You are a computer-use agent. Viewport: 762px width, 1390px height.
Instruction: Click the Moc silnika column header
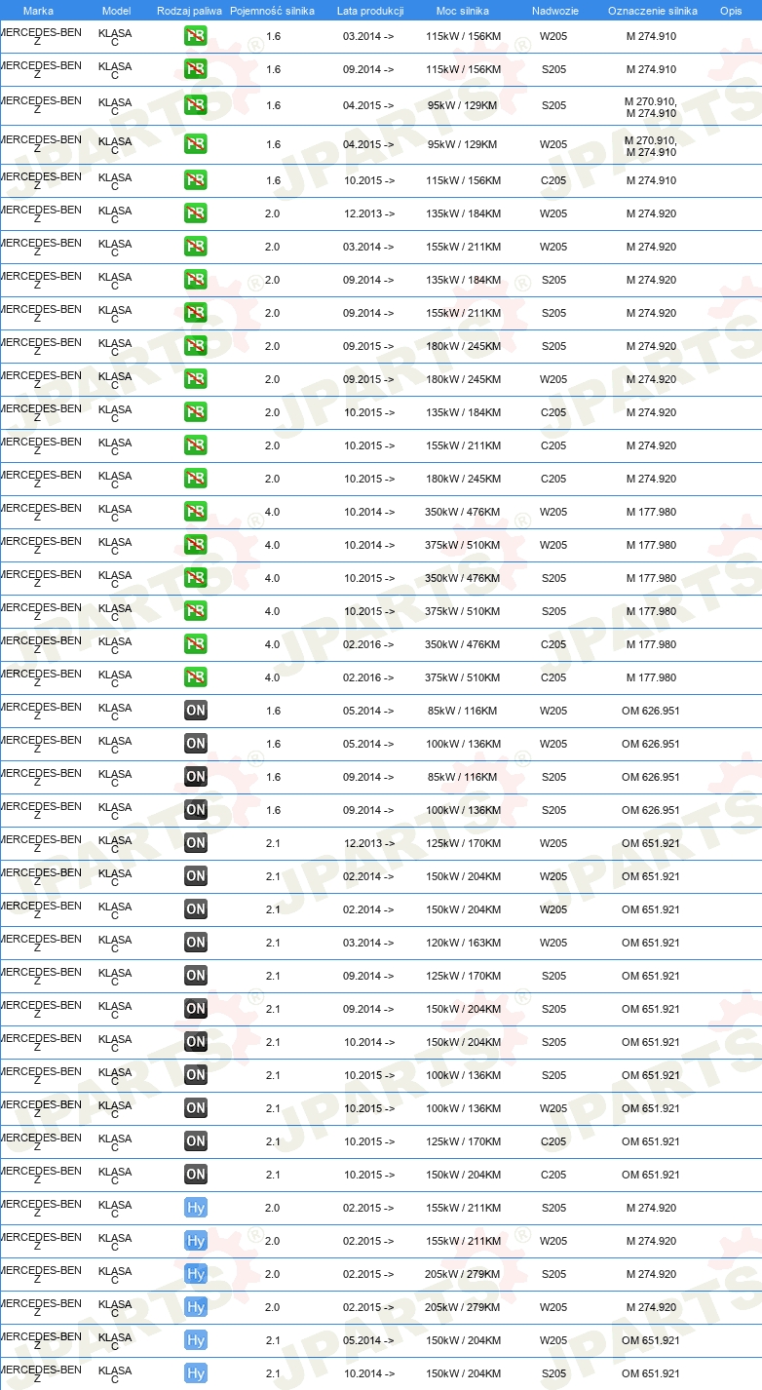(x=463, y=11)
